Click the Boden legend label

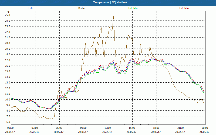coord(82,8)
